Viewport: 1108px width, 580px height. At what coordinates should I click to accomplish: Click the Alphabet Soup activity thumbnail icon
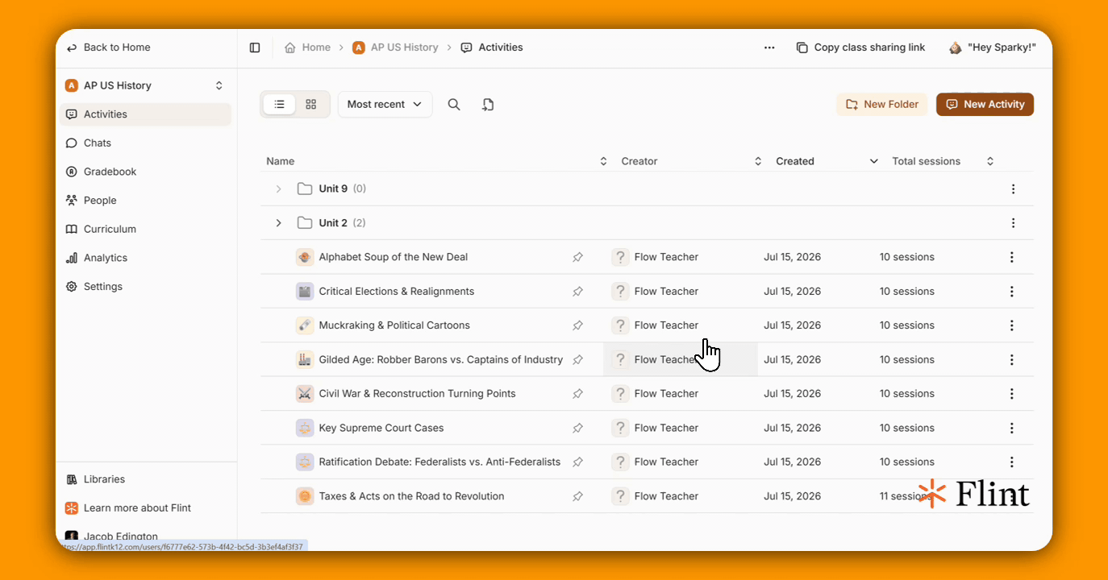click(305, 257)
